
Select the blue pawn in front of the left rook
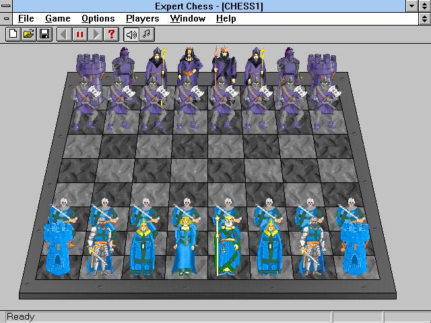[63, 210]
